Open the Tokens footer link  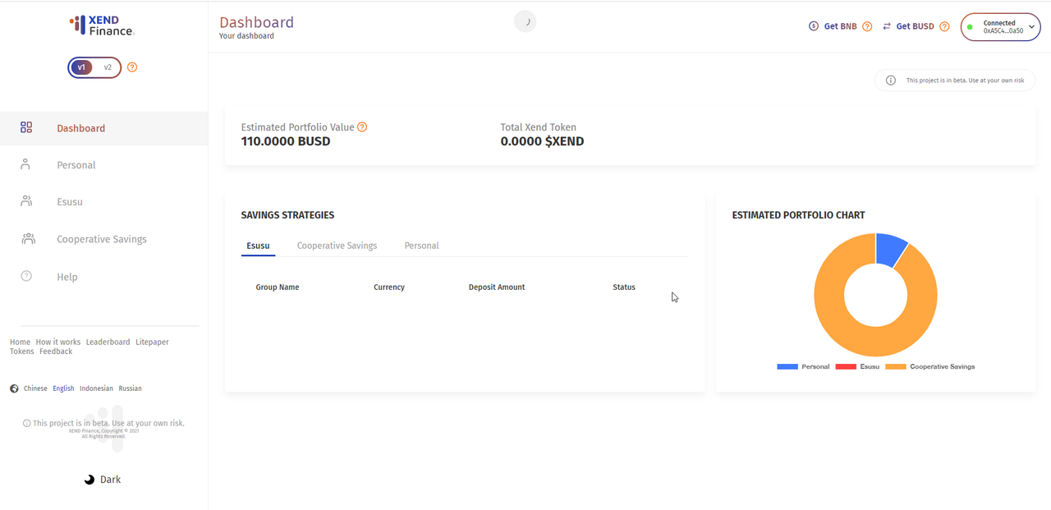click(x=22, y=351)
